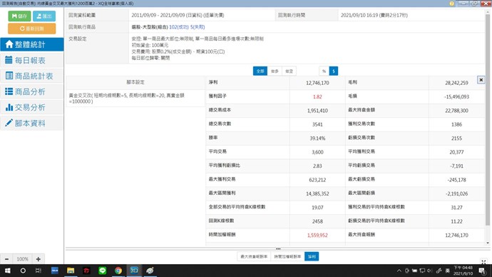Click the pencil icon beside 腳本資料
The image size is (492, 277).
[9, 123]
